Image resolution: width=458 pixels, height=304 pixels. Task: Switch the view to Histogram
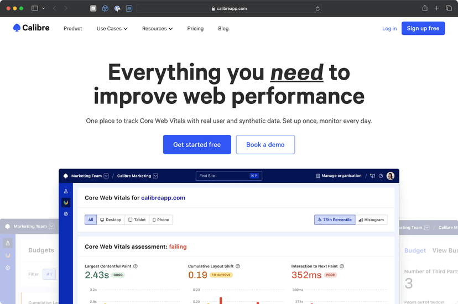371,220
